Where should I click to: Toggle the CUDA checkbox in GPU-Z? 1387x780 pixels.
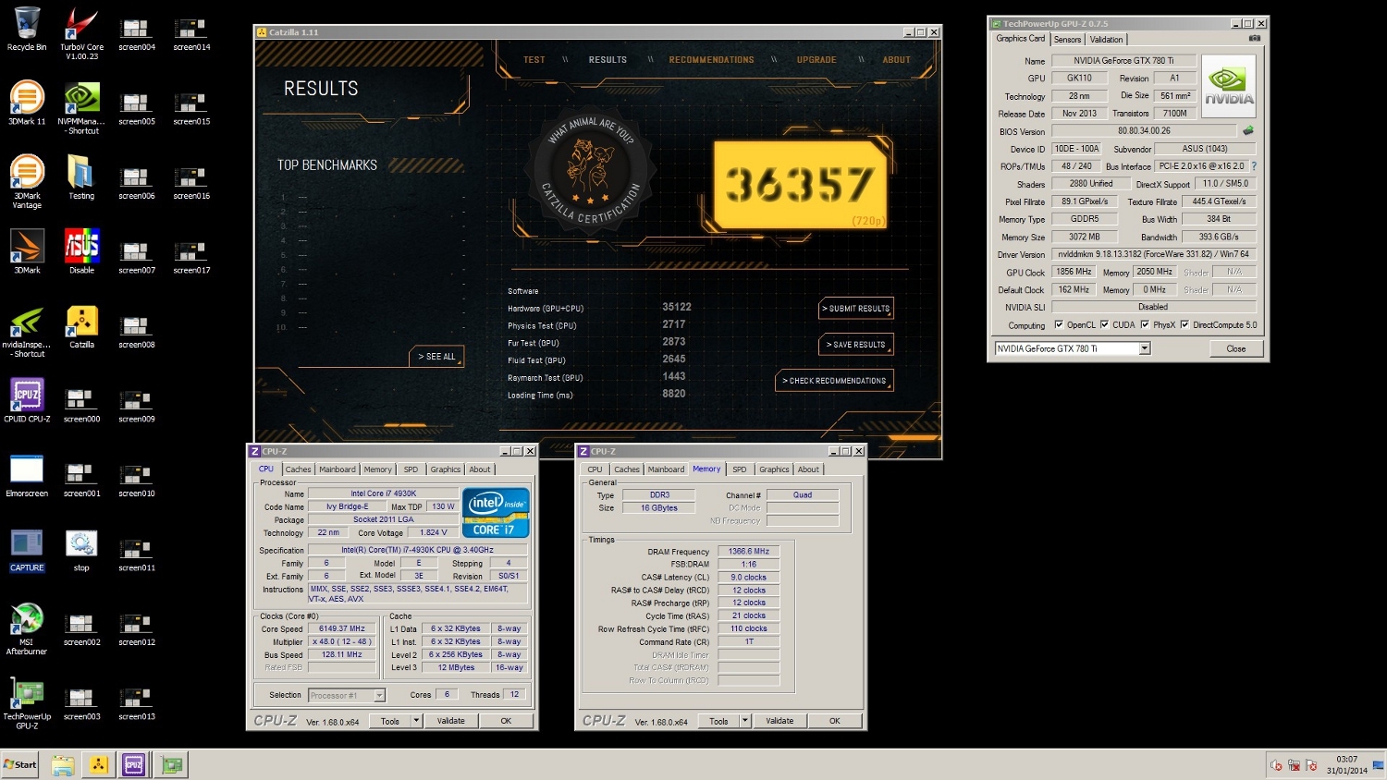click(x=1104, y=324)
